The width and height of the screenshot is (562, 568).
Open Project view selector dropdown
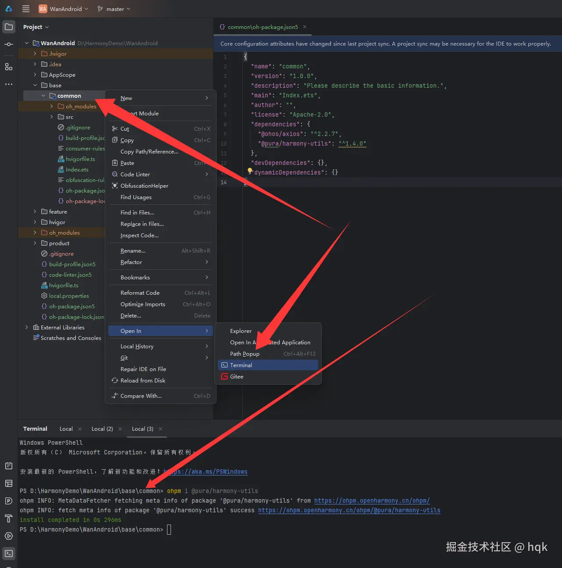click(36, 27)
